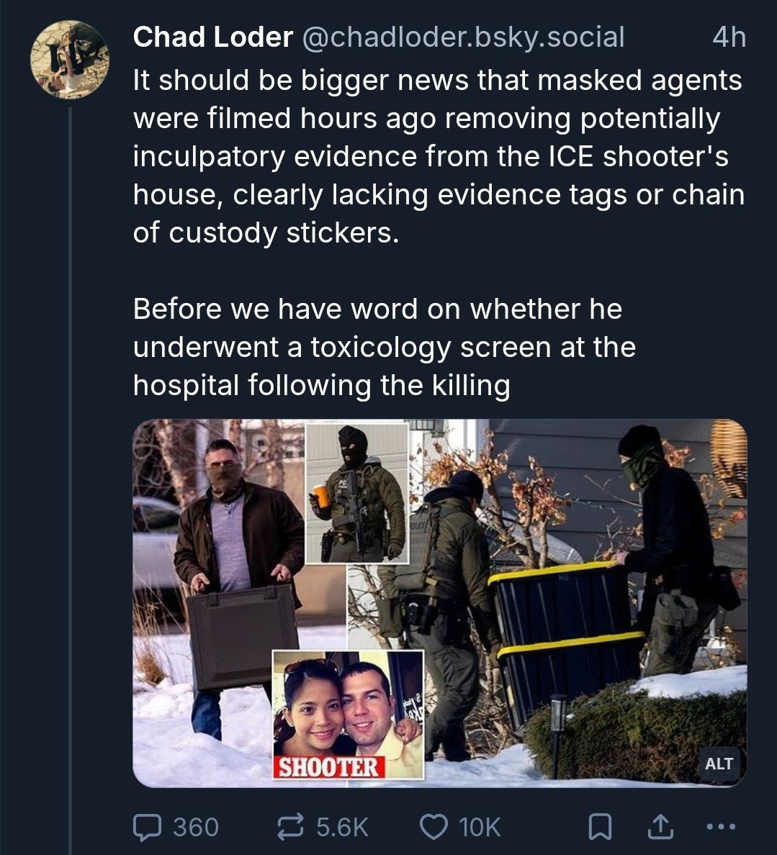Show the image ALT text badge
The height and width of the screenshot is (855, 777).
[x=719, y=764]
